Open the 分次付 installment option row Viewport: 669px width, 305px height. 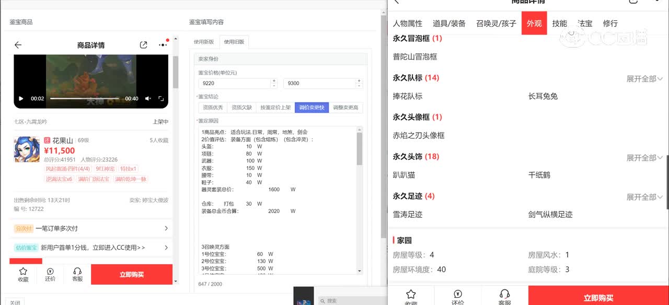(91, 228)
